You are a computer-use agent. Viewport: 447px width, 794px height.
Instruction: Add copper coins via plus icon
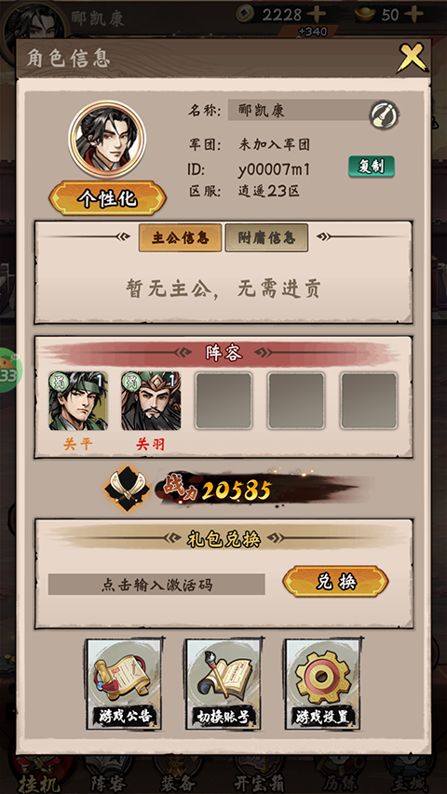[x=317, y=14]
